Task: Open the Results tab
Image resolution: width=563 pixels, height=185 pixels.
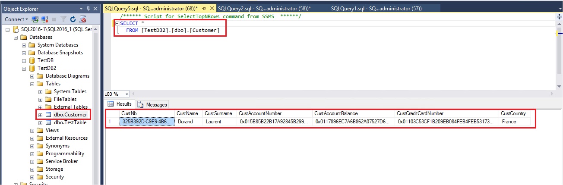Action: coord(120,104)
